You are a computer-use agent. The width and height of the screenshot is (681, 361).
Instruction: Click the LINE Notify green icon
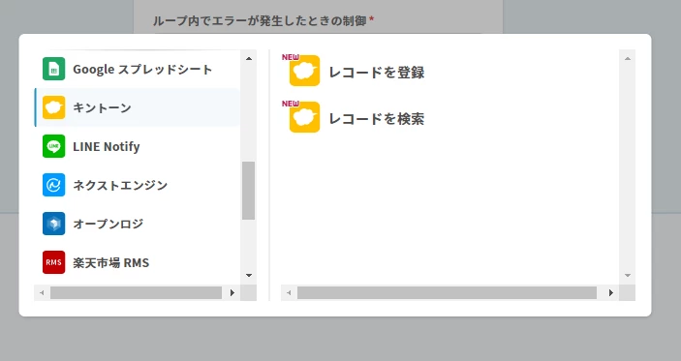(54, 146)
